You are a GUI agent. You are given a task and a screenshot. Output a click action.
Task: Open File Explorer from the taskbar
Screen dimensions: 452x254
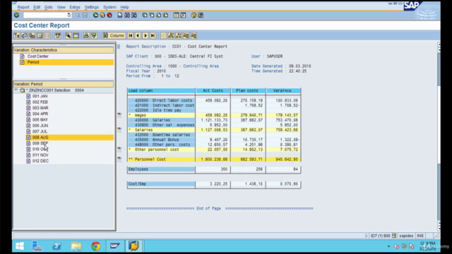[x=76, y=246]
